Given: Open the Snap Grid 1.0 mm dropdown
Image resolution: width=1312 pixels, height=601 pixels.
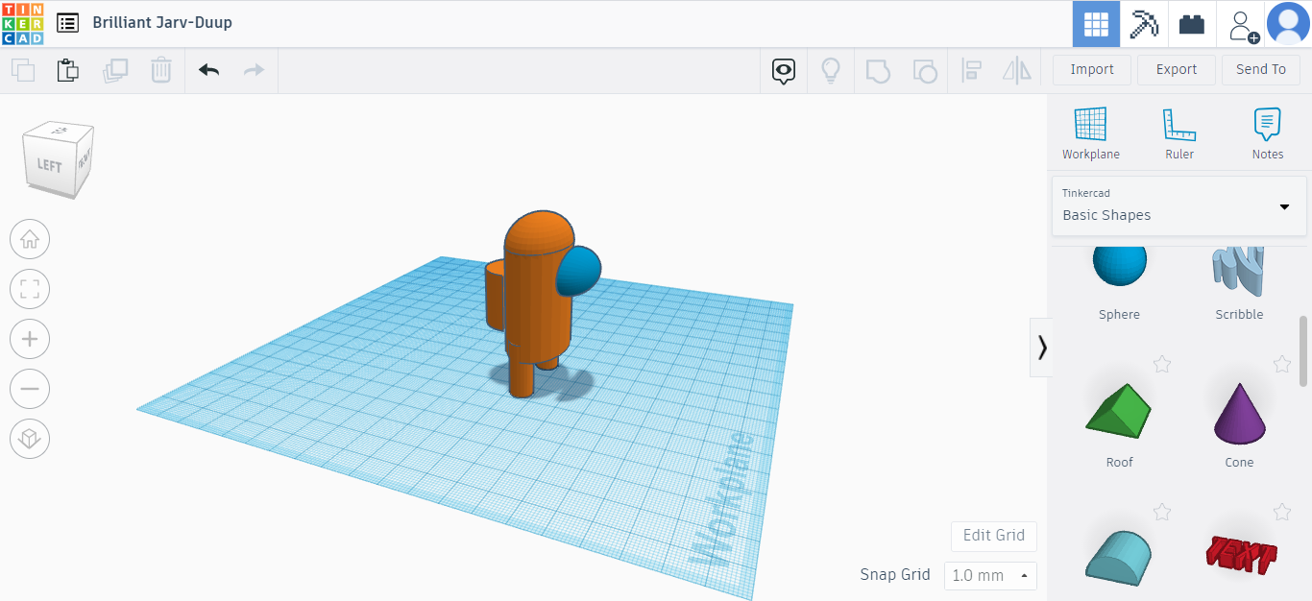Looking at the screenshot, I should pos(990,576).
